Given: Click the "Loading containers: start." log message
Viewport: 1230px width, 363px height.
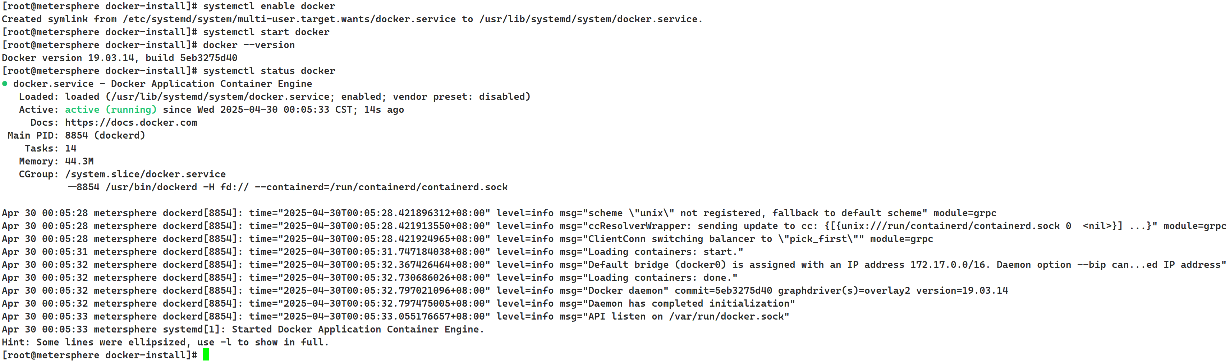Looking at the screenshot, I should [x=665, y=251].
